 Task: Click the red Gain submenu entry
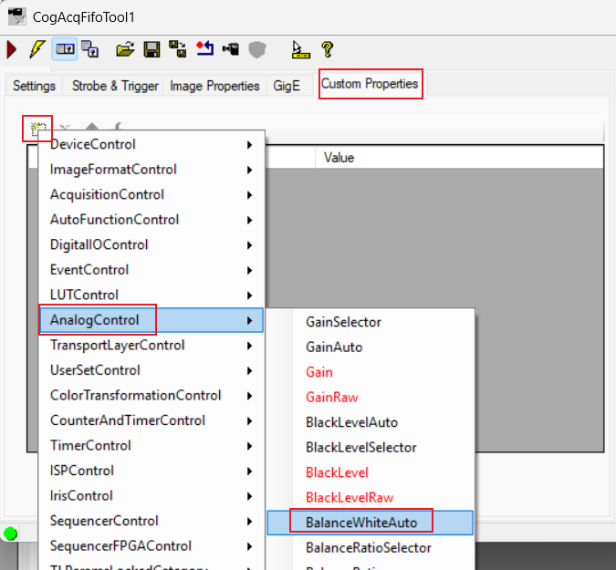[x=371, y=372]
